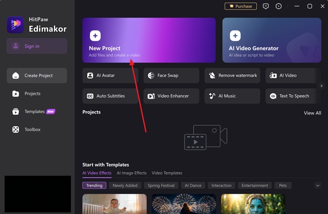Start the Auto Subtitles tool

[x=110, y=96]
